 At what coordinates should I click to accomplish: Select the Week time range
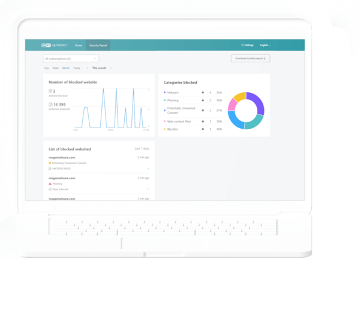[x=56, y=68]
